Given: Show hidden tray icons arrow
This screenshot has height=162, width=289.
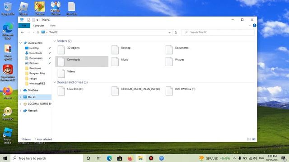Looking at the screenshot, I should [x=235, y=158].
